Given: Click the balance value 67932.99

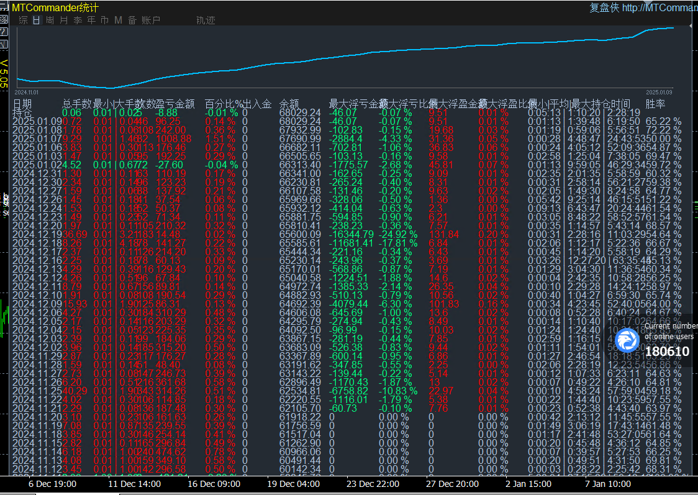Looking at the screenshot, I should pyautogui.click(x=300, y=130).
